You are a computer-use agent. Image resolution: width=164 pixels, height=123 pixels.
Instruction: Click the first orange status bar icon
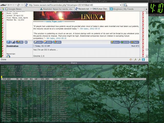pos(131,60)
